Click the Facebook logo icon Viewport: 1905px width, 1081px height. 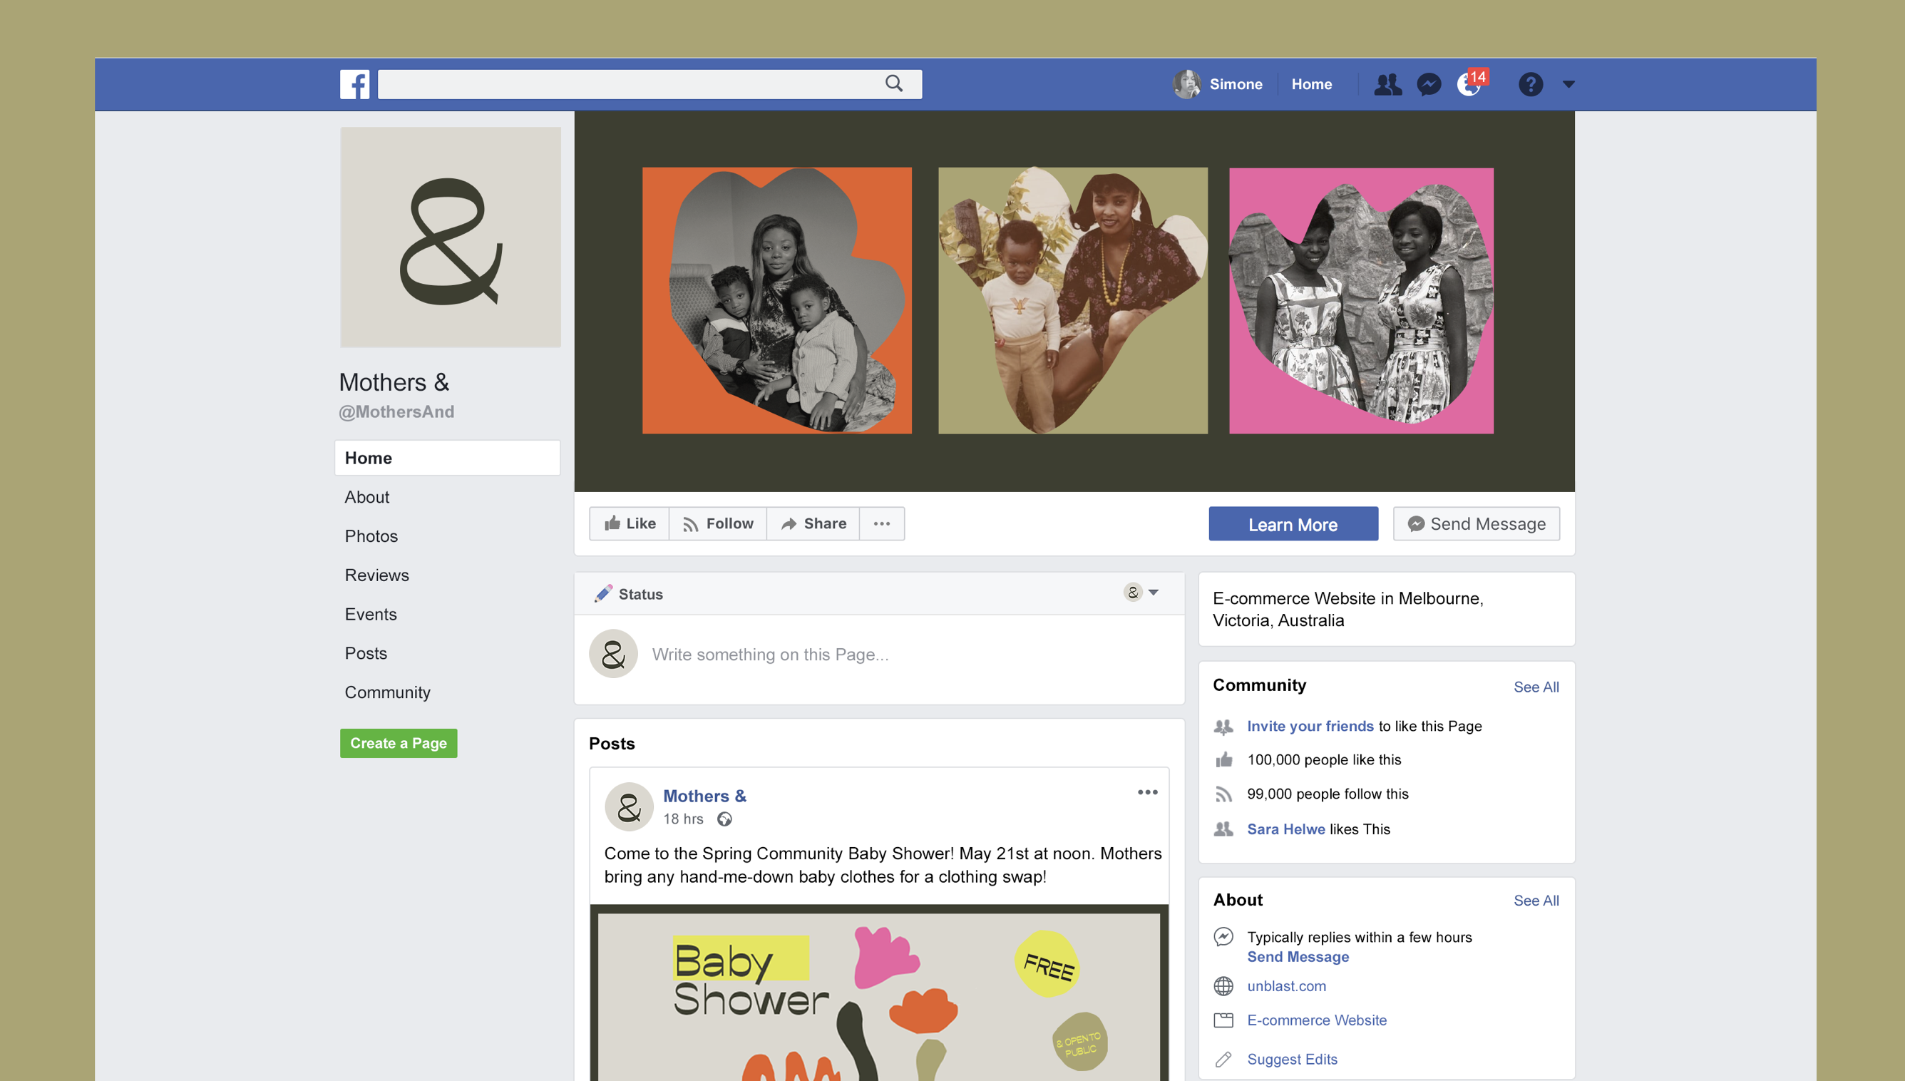coord(355,84)
